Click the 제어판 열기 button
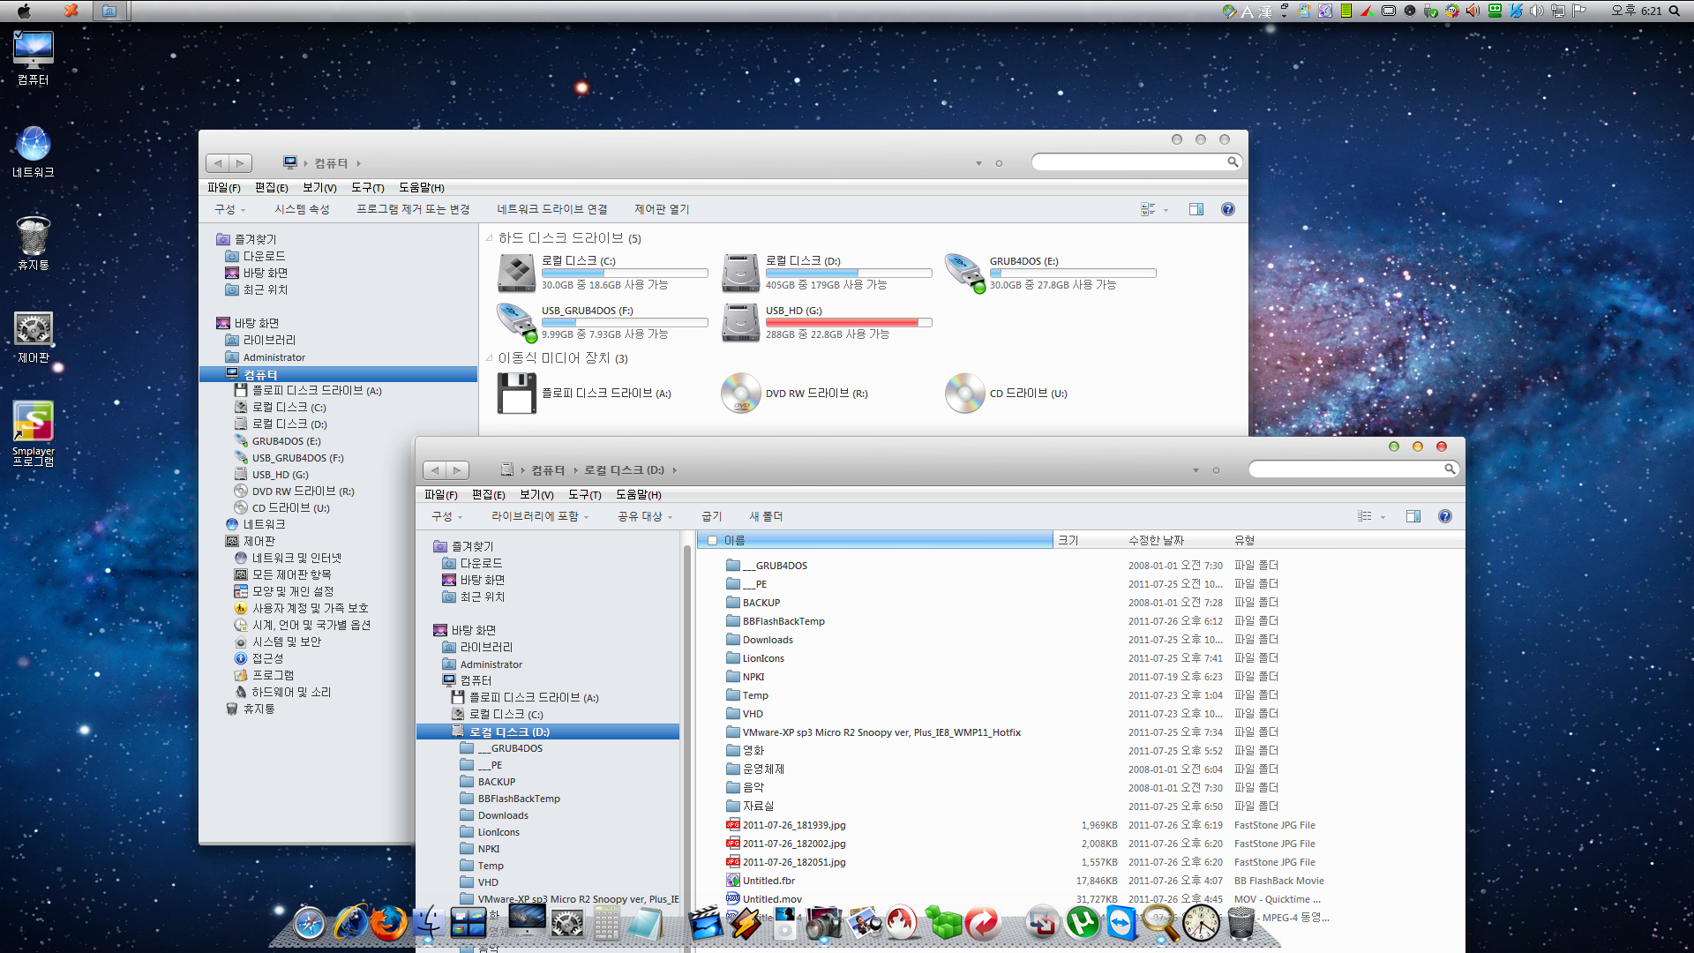 [x=662, y=209]
